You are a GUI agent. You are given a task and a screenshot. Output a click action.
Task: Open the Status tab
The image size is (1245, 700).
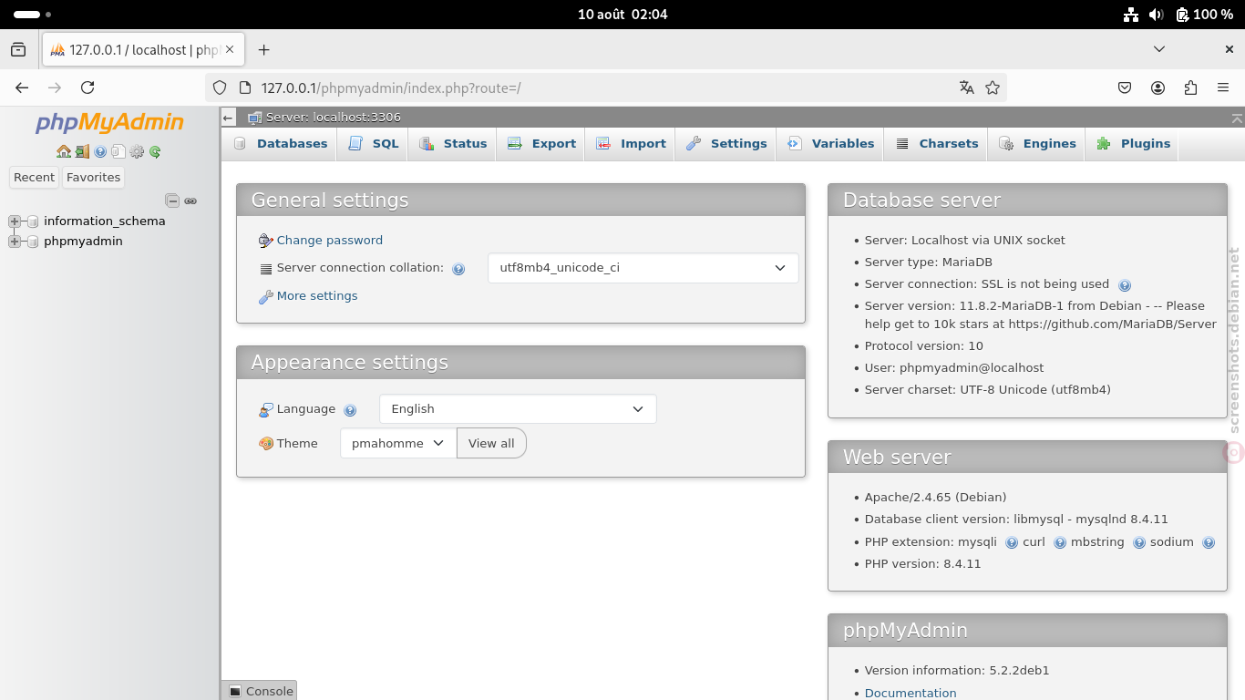click(453, 144)
